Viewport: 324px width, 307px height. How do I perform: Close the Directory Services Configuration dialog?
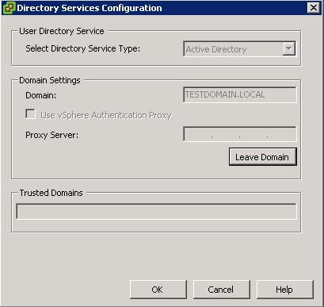[314, 8]
